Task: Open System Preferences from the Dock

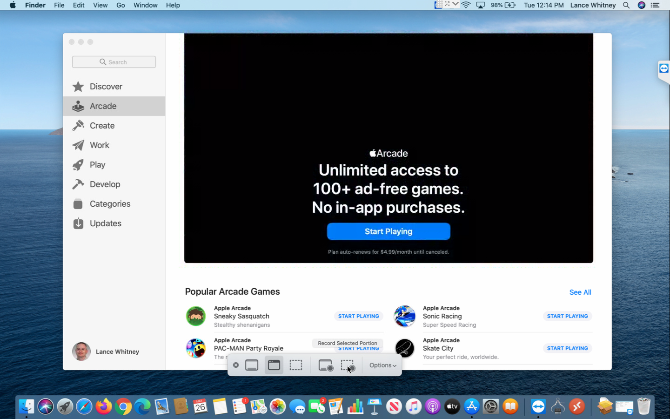Action: pyautogui.click(x=491, y=406)
